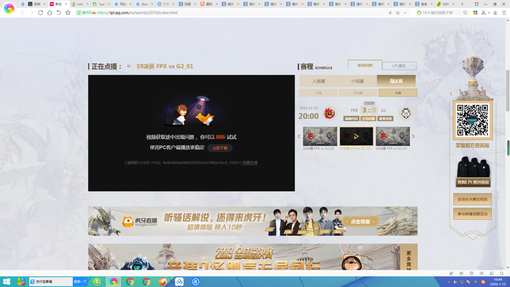This screenshot has height=287, width=510.
Task: Open the Baidu netdisk cloud taskbar icon
Action: 179,282
